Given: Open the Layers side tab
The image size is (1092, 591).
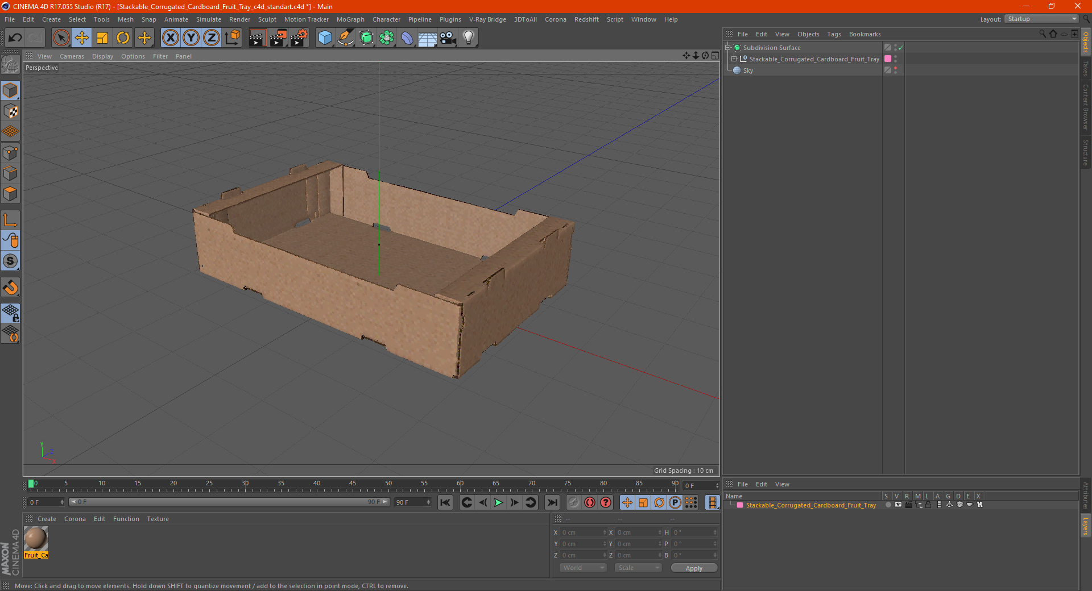Looking at the screenshot, I should 1086,526.
